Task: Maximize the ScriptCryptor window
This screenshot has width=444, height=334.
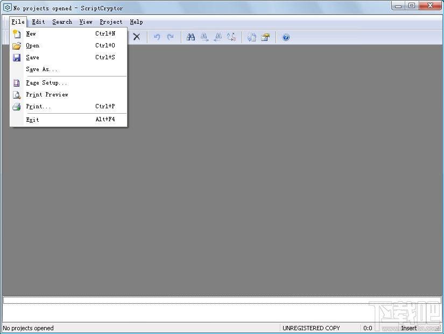Action: click(x=412, y=6)
